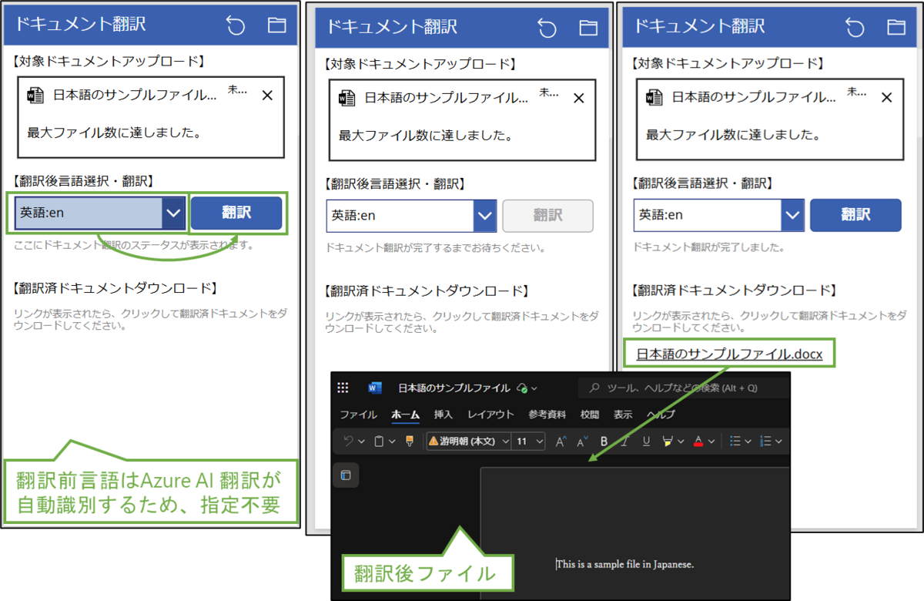
Task: Open the font size 11 dropdown
Action: pyautogui.click(x=529, y=442)
